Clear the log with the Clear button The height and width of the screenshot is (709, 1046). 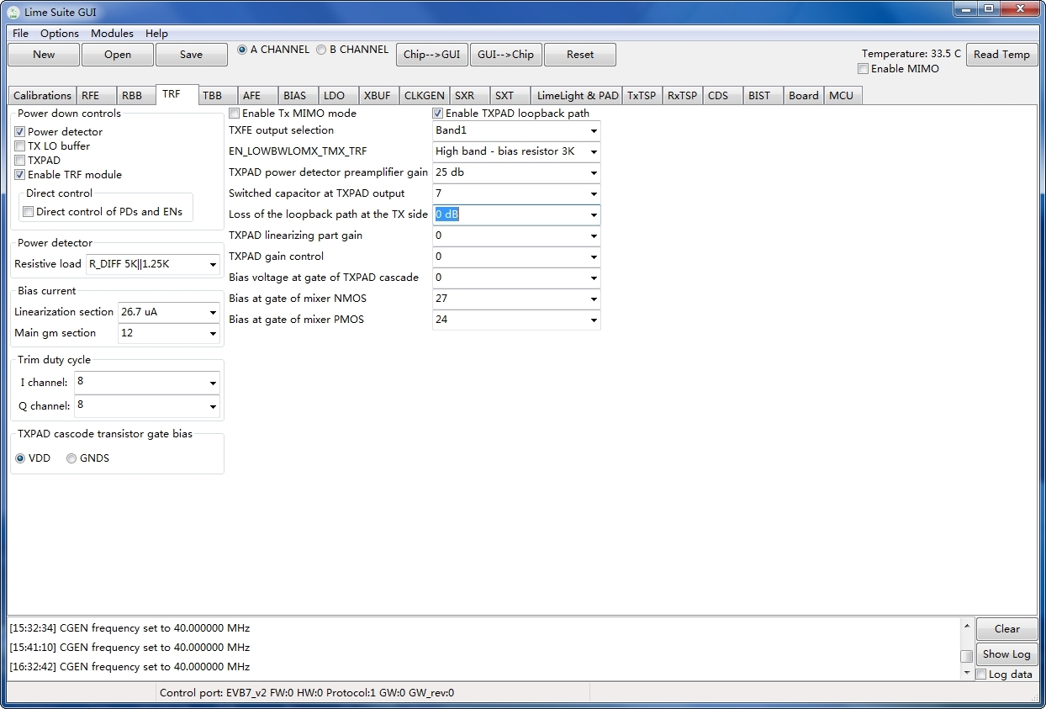[x=1007, y=629]
